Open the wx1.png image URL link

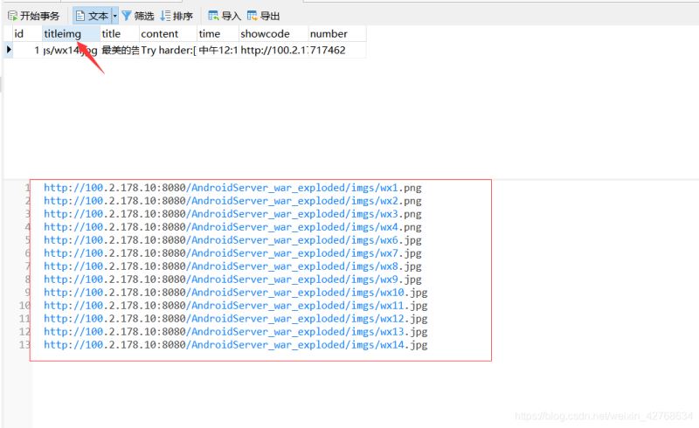pyautogui.click(x=232, y=188)
